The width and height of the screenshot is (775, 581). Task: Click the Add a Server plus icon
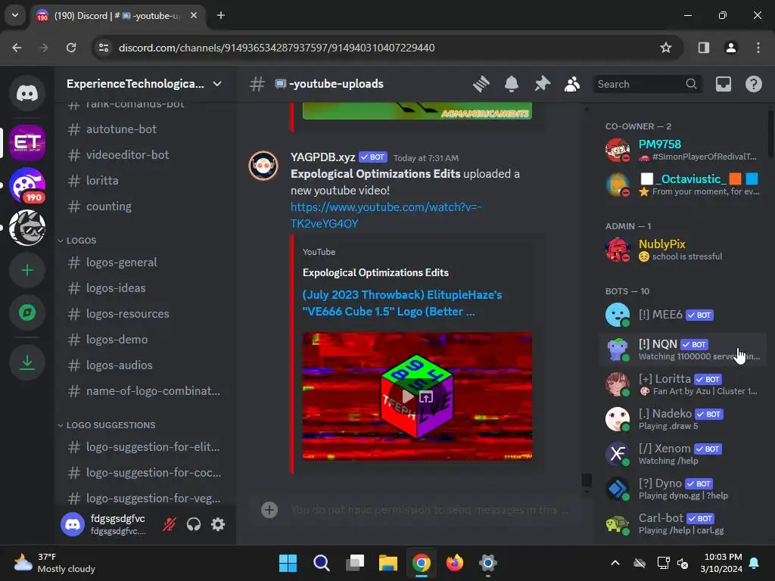pos(27,270)
